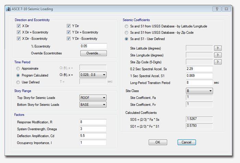Click the question button beside Site Zip Code
240x163 pixels.
pos(218,62)
